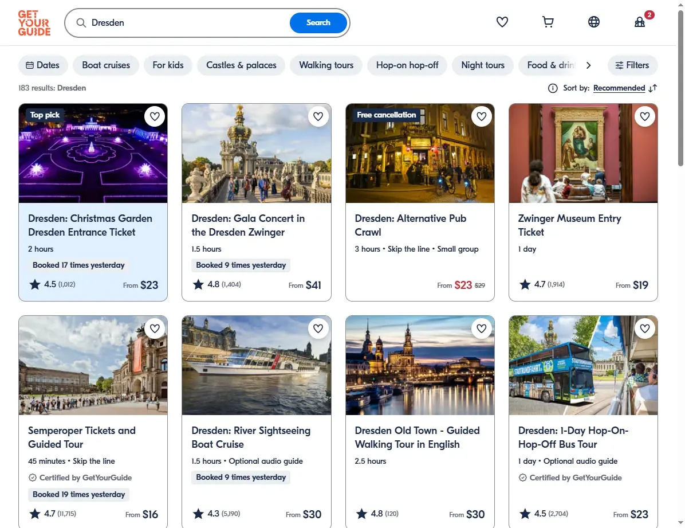This screenshot has height=528, width=685.
Task: Click the sort order arrows icon
Action: coord(653,88)
